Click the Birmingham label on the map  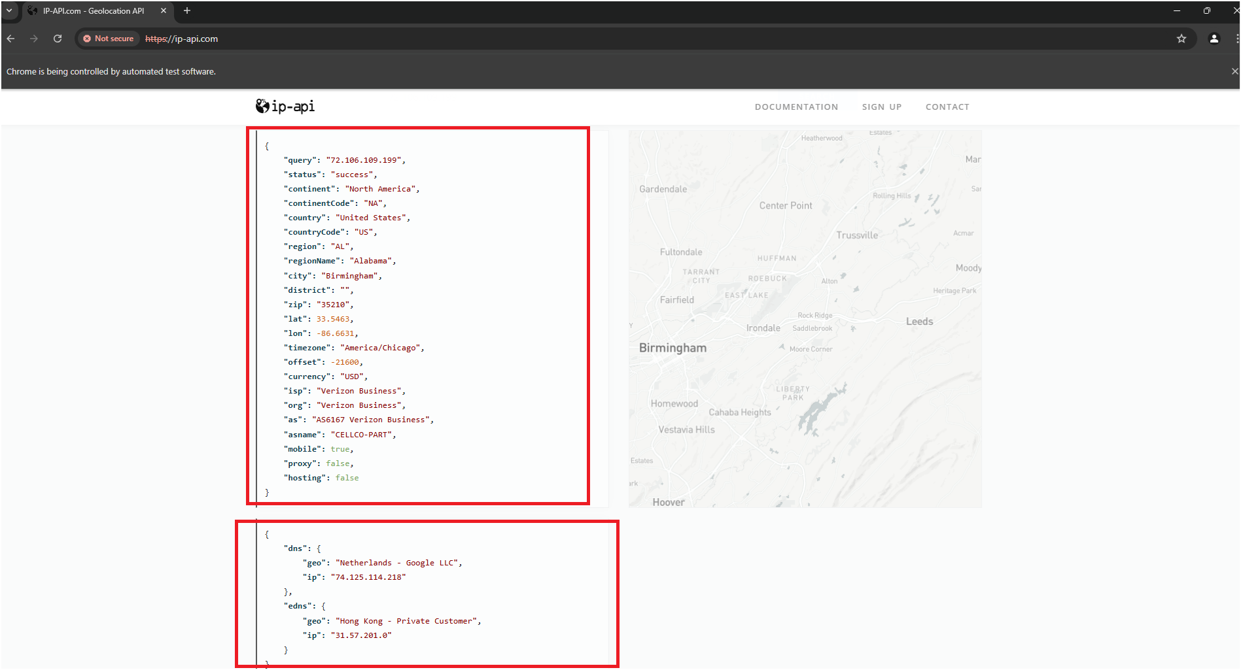[x=673, y=348]
